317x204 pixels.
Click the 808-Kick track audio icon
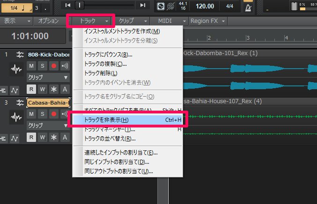point(20,55)
